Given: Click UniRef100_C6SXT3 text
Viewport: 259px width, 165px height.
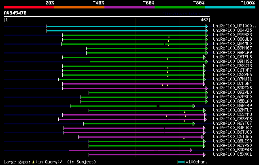Looking at the screenshot, I should 232,66.
